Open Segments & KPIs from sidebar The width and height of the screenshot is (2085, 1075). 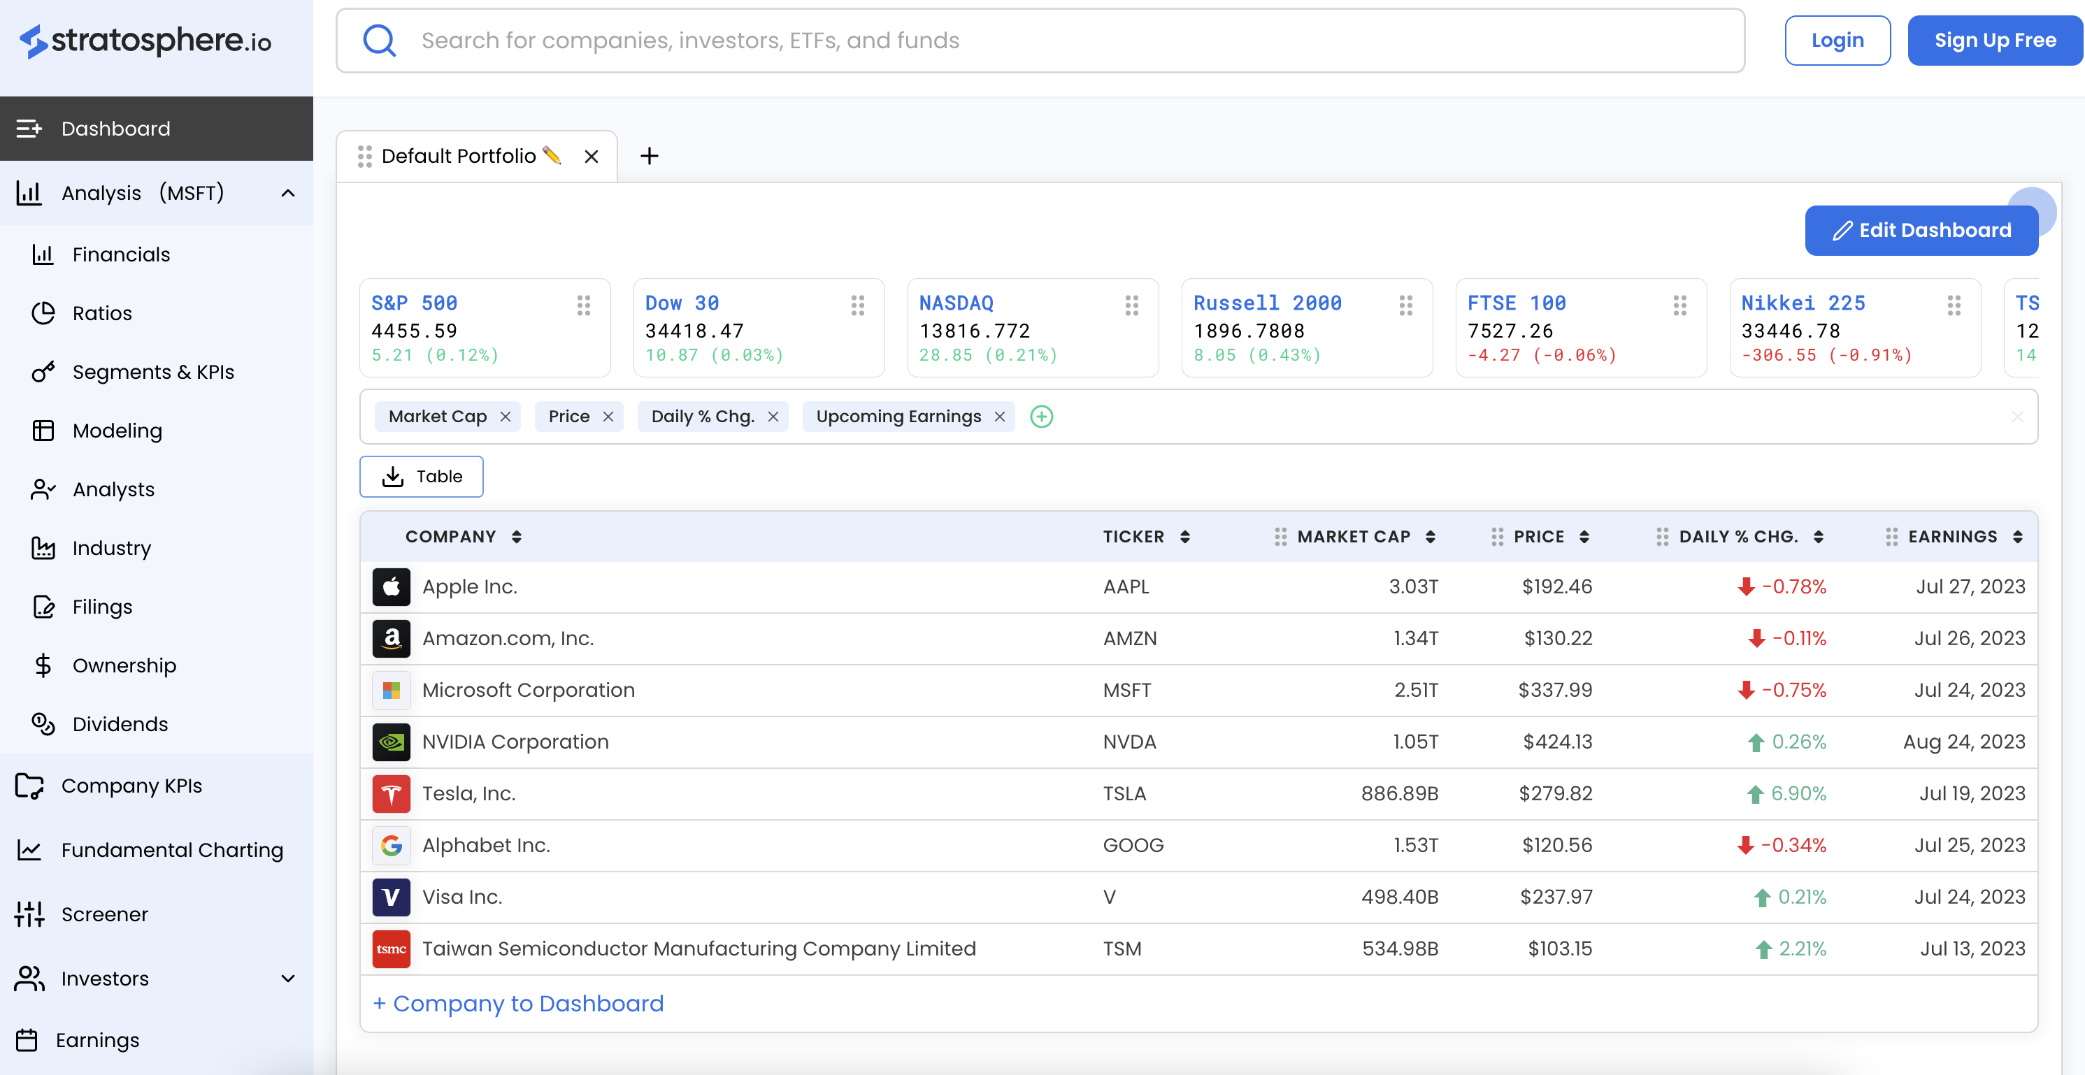click(153, 372)
